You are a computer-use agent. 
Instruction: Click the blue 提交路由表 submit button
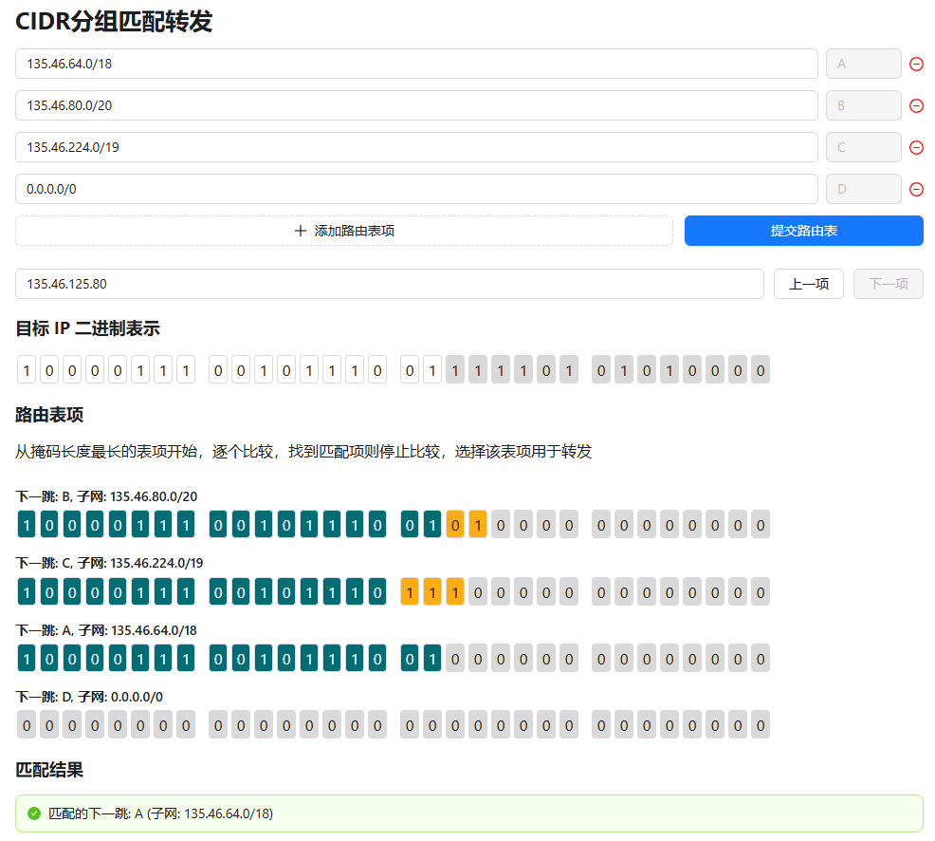pos(803,231)
